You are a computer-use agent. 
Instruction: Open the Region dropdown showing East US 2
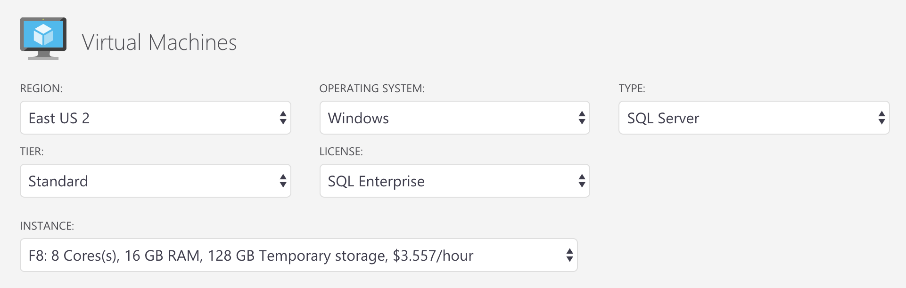point(156,118)
